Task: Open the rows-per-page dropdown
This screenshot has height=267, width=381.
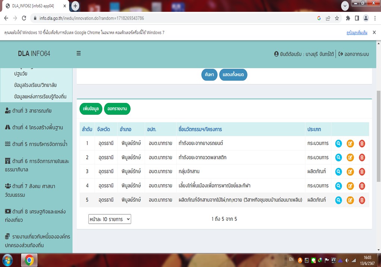Action: pos(110,219)
